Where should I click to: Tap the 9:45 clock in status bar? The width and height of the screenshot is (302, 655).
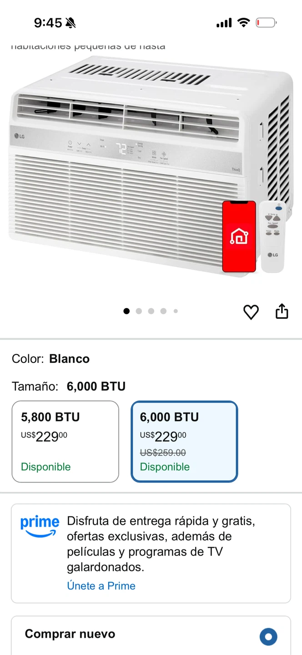[48, 23]
